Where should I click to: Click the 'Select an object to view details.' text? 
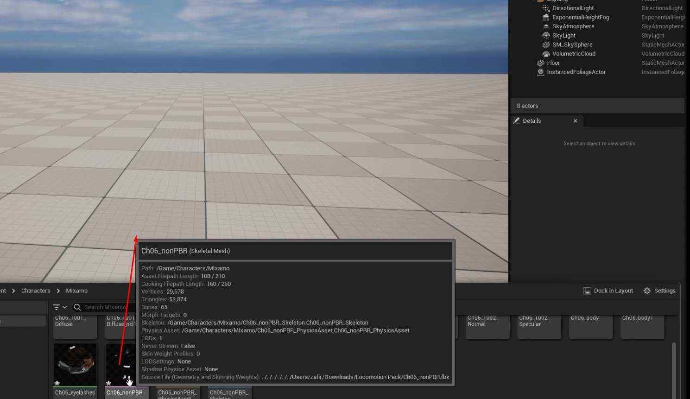click(x=600, y=144)
